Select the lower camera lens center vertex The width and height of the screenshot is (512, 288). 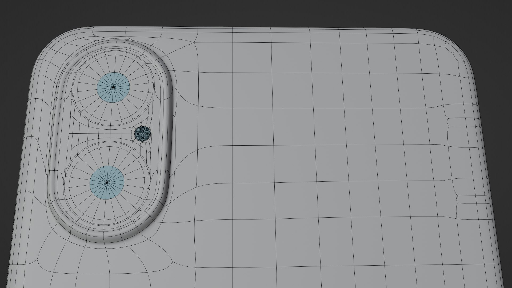tap(107, 182)
